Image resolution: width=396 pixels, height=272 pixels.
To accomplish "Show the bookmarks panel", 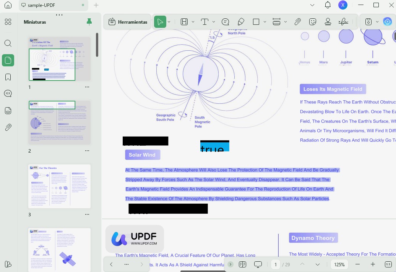I will click(8, 77).
